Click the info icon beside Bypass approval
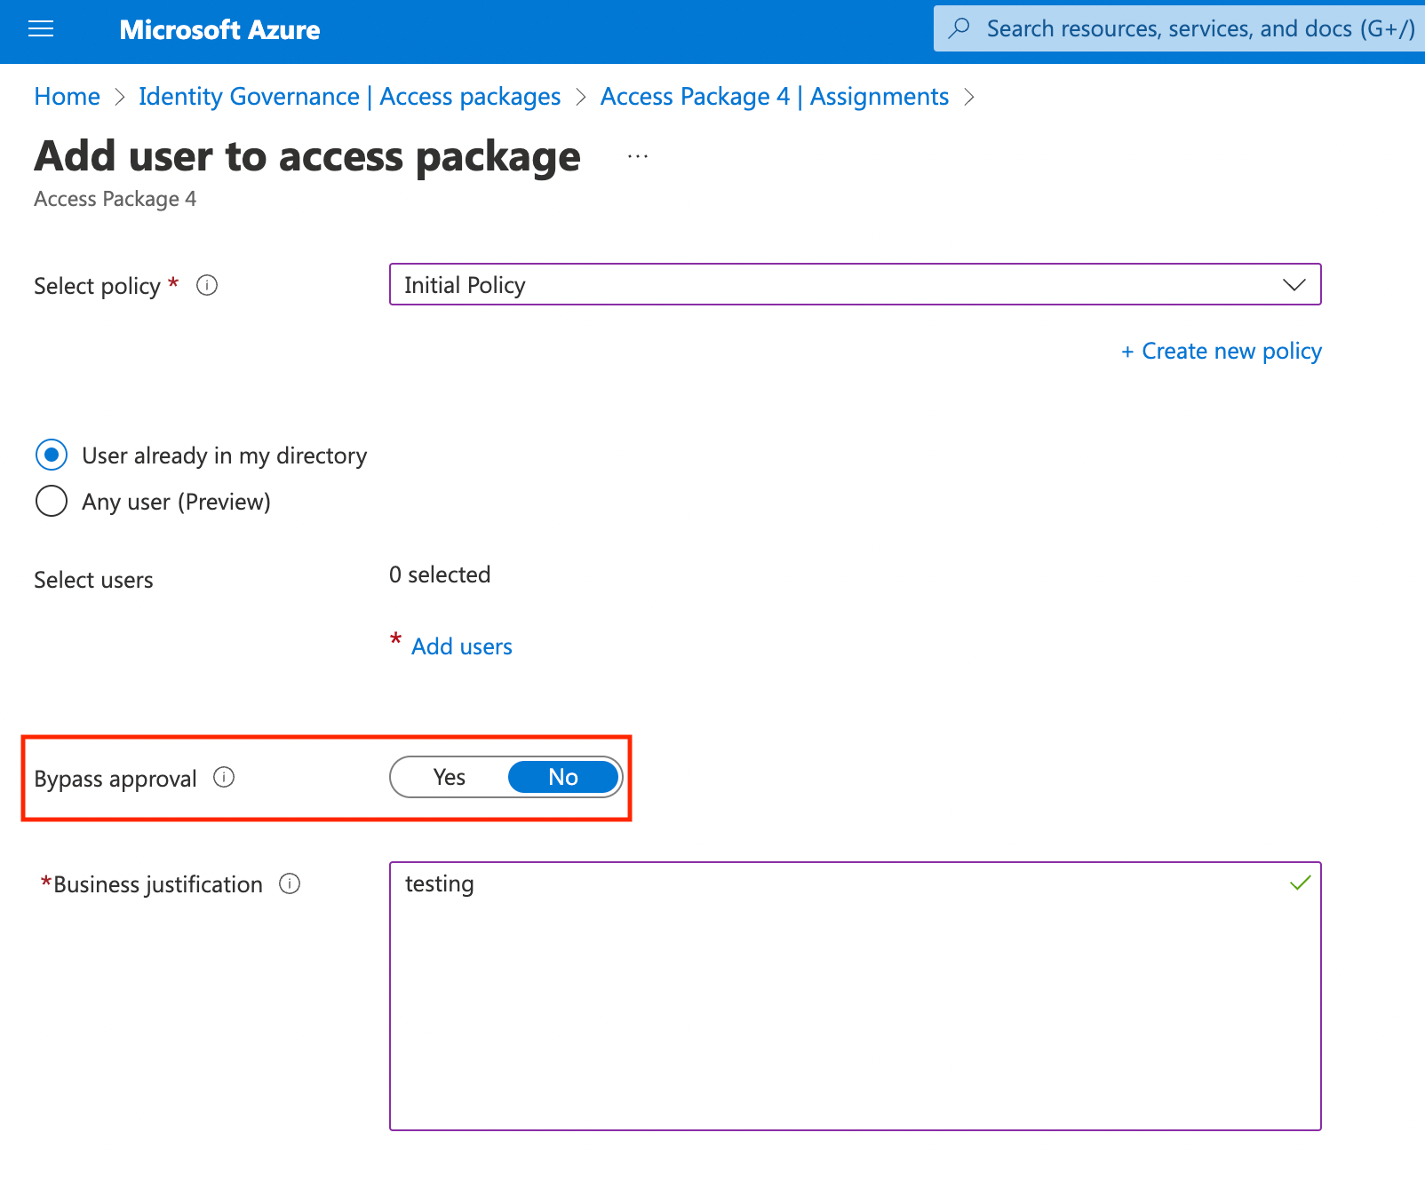Image resolution: width=1425 pixels, height=1188 pixels. tap(225, 778)
